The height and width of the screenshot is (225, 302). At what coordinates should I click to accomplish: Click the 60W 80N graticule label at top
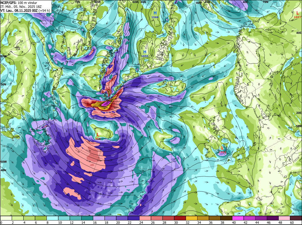click(x=139, y=2)
